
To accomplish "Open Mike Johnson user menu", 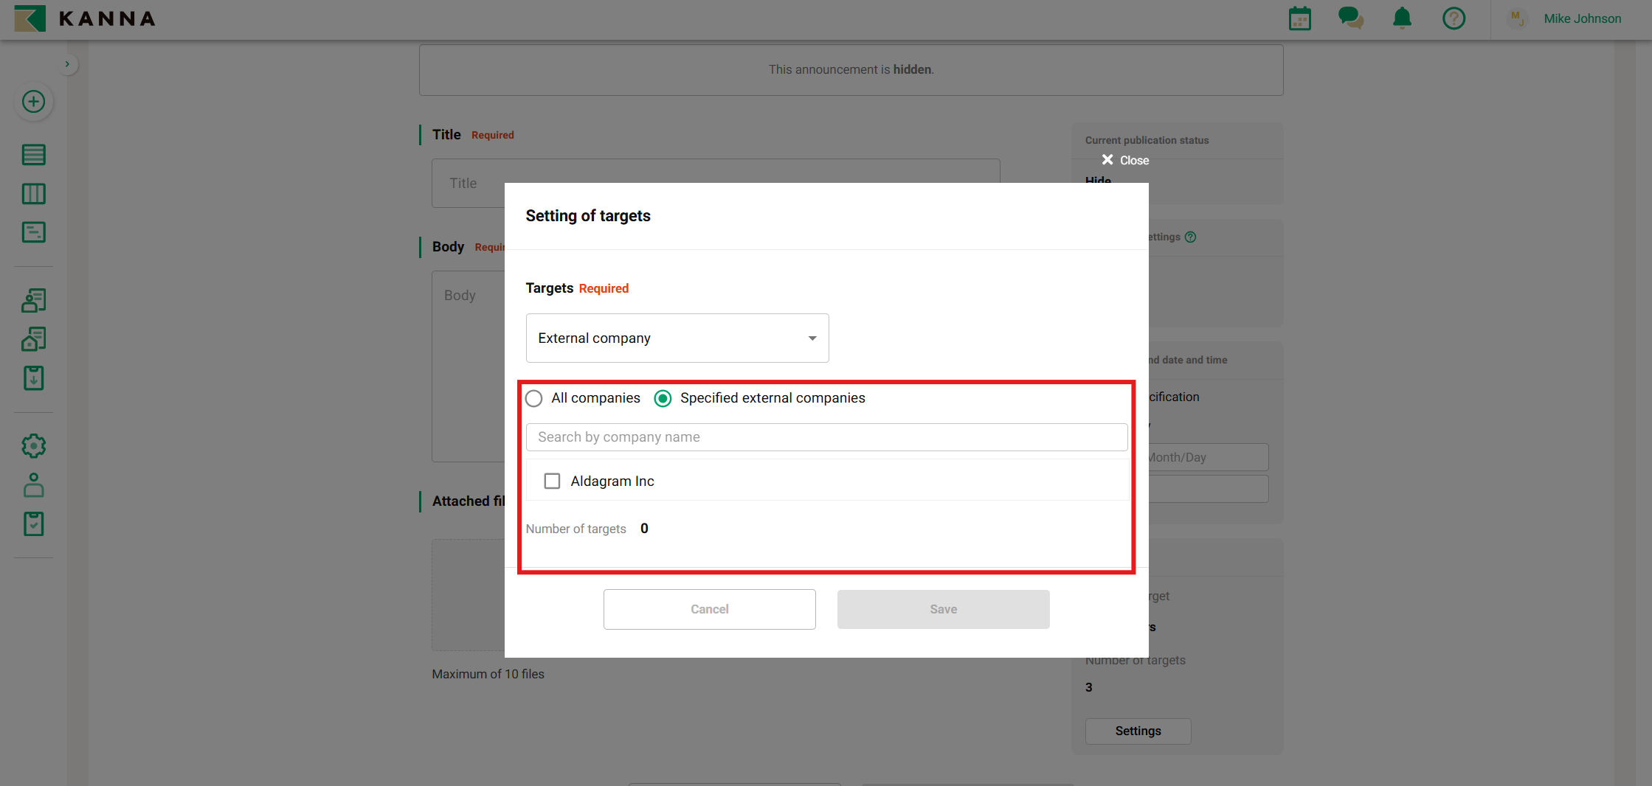I will pyautogui.click(x=1581, y=18).
